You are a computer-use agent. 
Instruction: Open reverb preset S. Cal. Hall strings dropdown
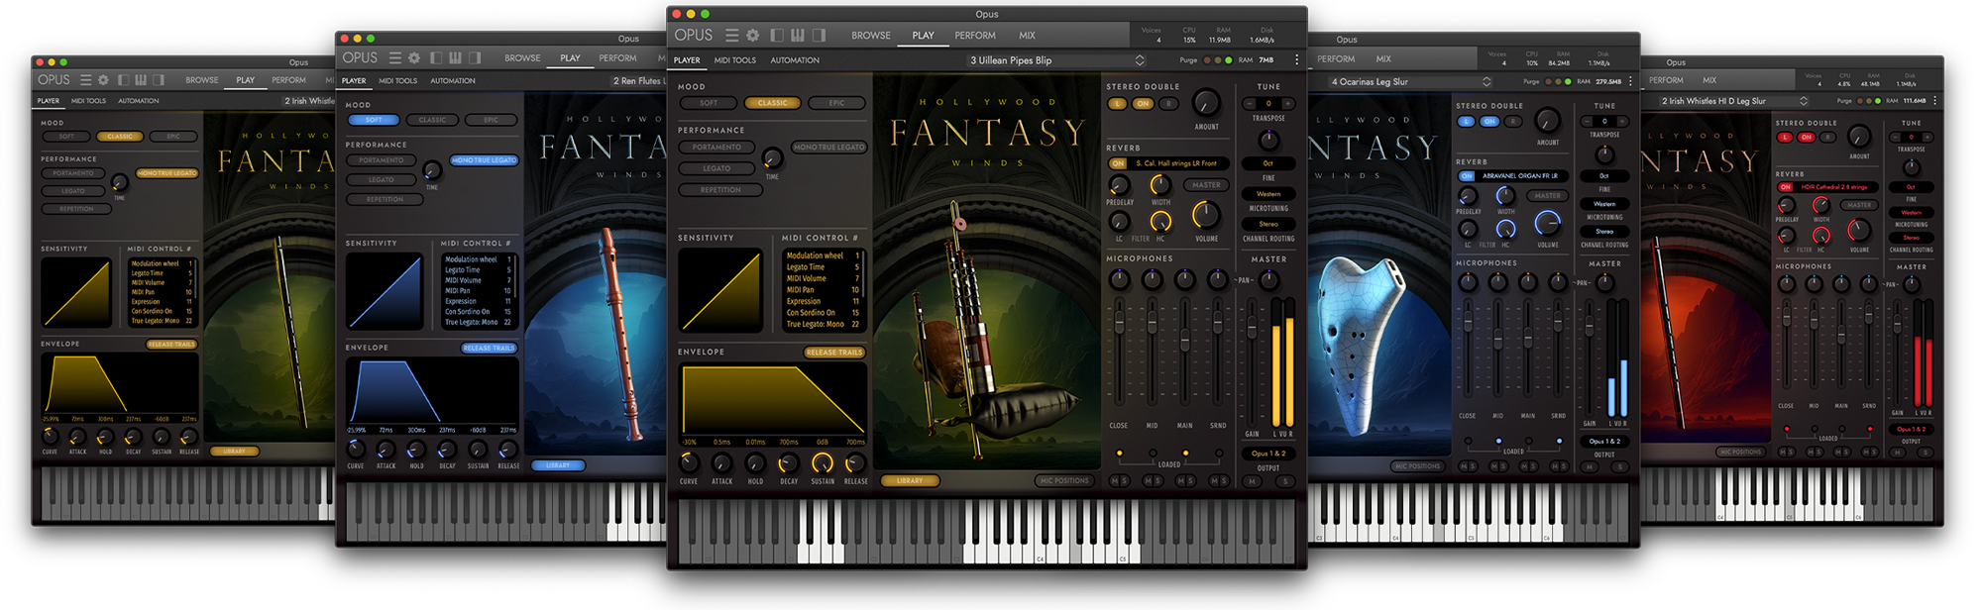click(1180, 163)
